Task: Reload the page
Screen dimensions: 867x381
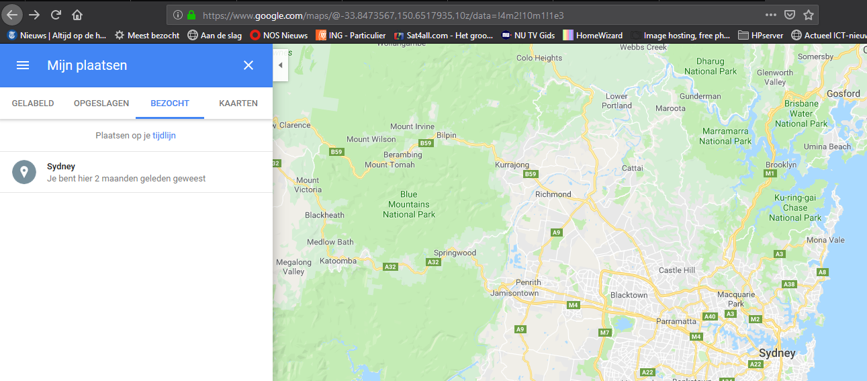Action: [56, 15]
